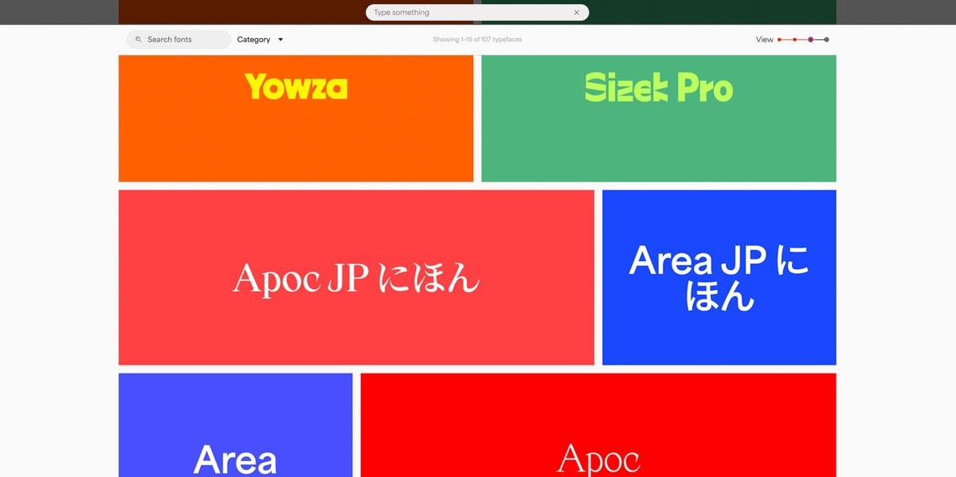Screen dimensions: 956x477
Task: Select the red Apoc typeface tile
Action: [x=597, y=425]
